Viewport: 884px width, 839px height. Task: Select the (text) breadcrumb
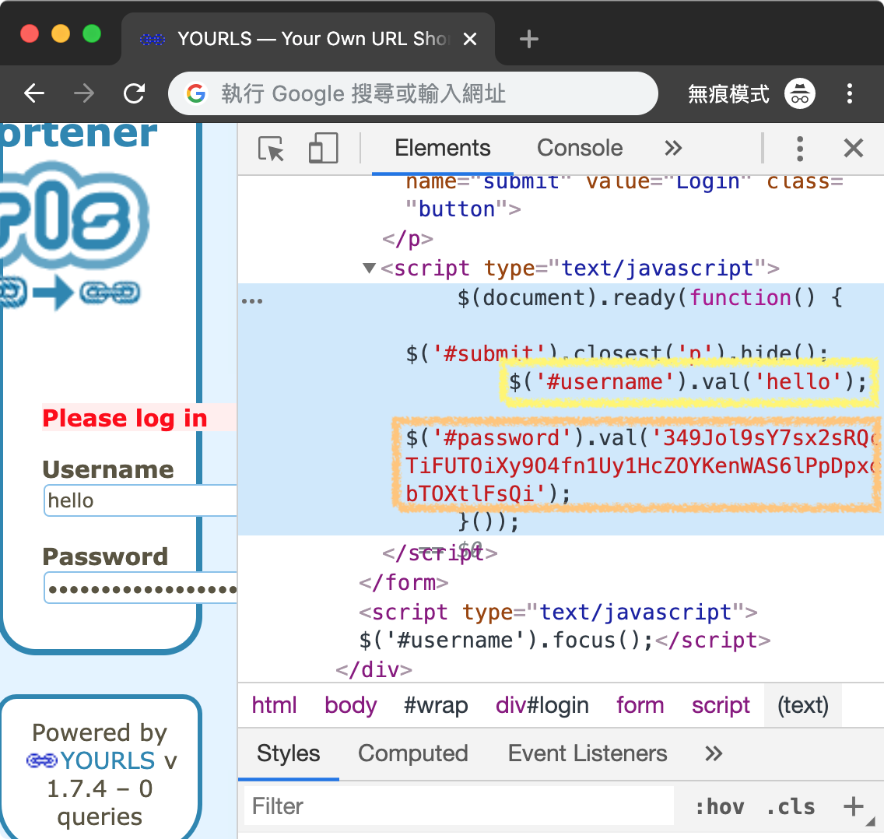(803, 705)
